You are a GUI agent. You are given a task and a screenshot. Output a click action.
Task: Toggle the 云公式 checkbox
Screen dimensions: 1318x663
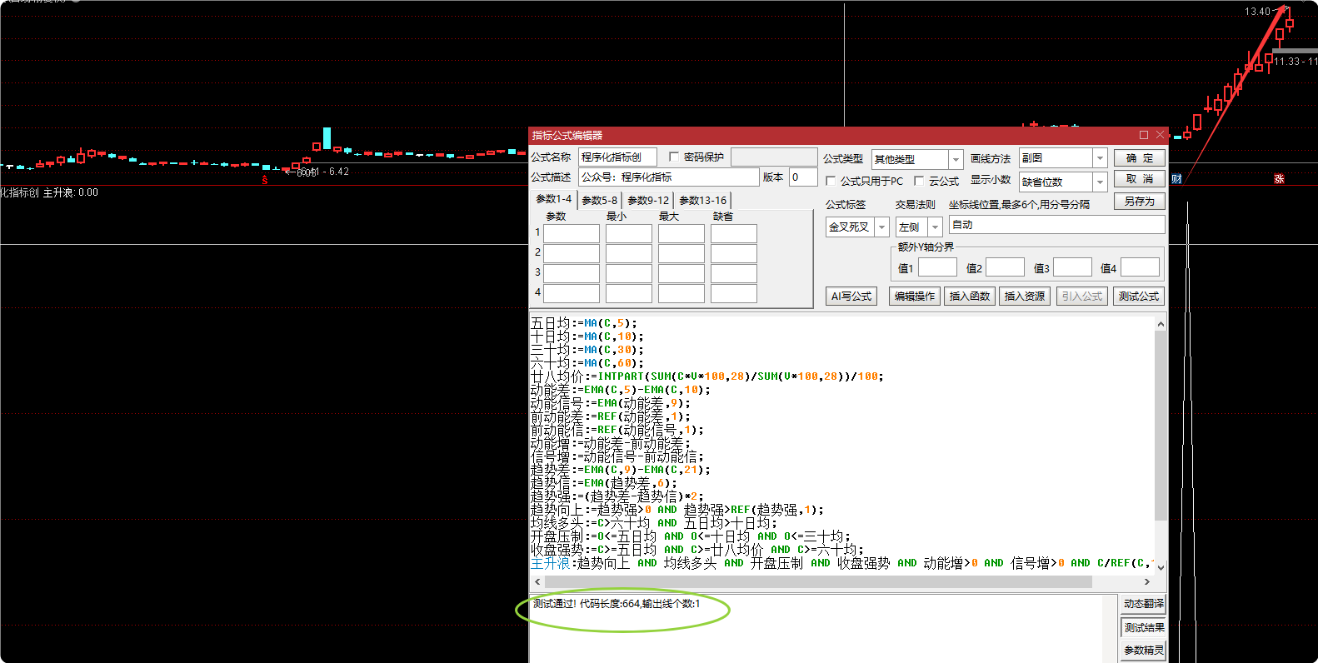click(x=919, y=181)
